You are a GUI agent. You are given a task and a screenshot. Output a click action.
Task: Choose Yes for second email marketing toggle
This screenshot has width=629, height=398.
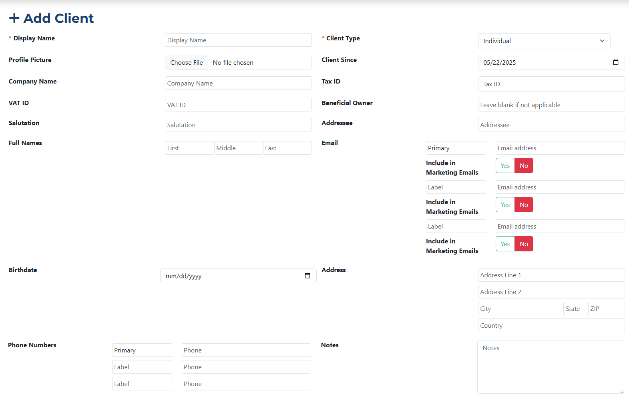(x=505, y=205)
